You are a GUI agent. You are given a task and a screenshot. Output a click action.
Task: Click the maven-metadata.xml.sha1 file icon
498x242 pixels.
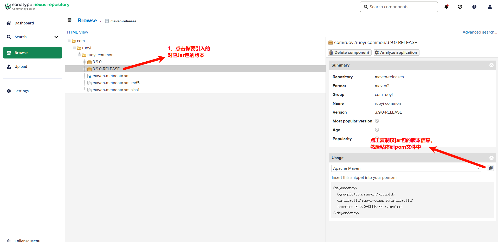89,90
